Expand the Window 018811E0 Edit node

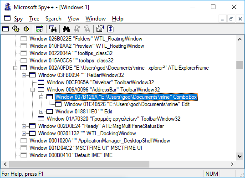[x=41, y=112]
